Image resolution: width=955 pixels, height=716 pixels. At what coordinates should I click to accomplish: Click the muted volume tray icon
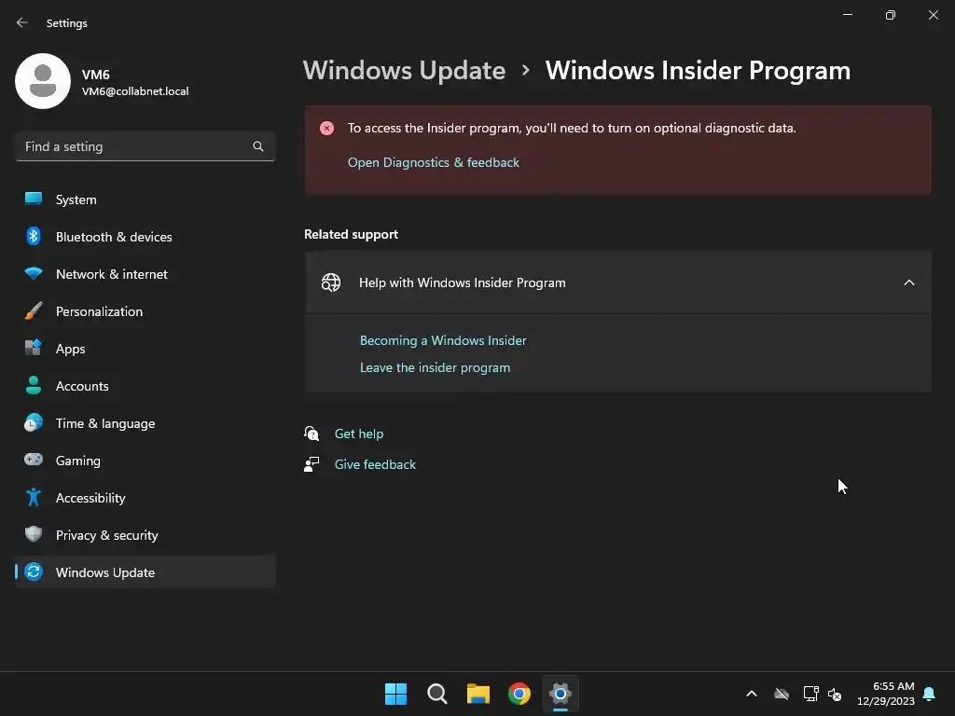(835, 694)
